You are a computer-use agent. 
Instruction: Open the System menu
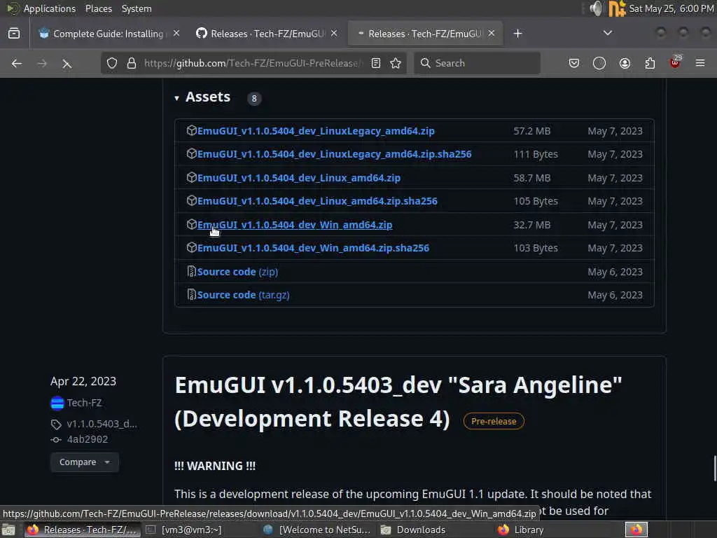click(x=137, y=8)
